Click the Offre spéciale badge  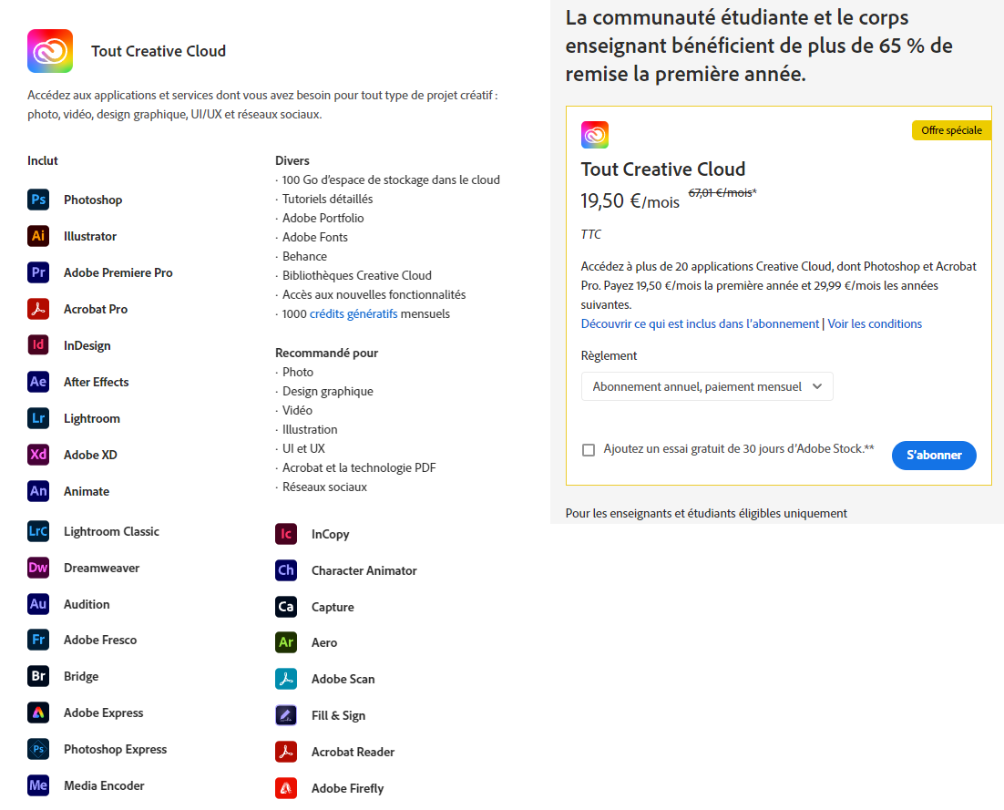[x=951, y=130]
